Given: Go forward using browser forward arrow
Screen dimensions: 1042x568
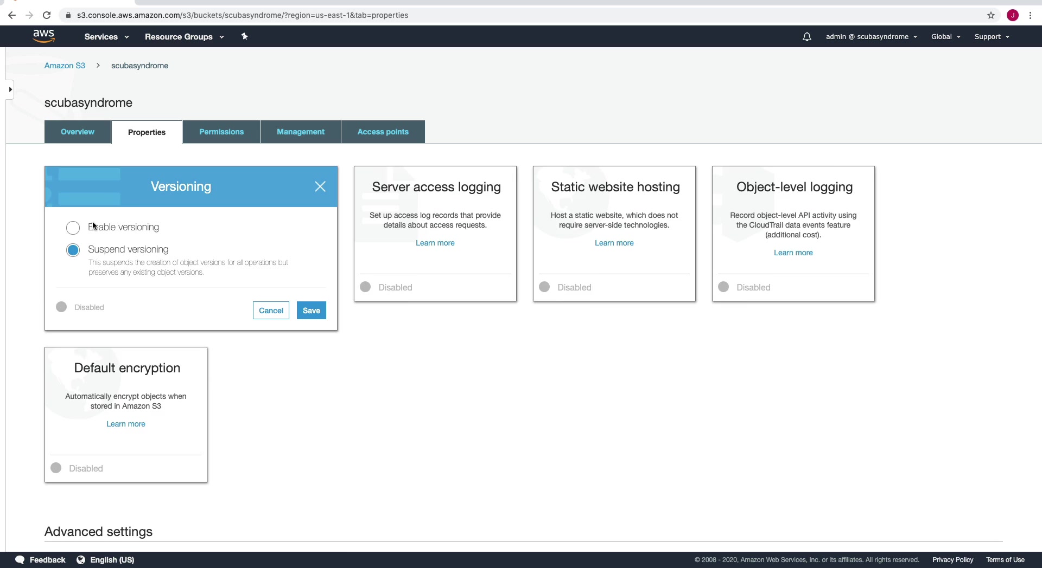Looking at the screenshot, I should [29, 15].
